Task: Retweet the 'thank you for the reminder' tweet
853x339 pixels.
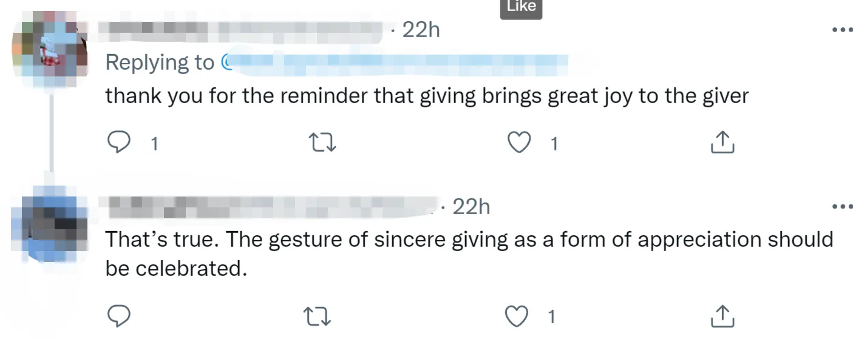Action: pos(322,143)
